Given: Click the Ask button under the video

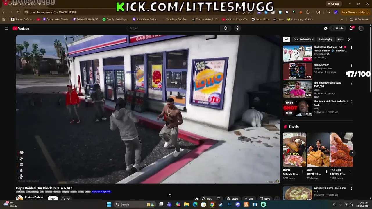Looking at the screenshot, I should click(x=249, y=199).
